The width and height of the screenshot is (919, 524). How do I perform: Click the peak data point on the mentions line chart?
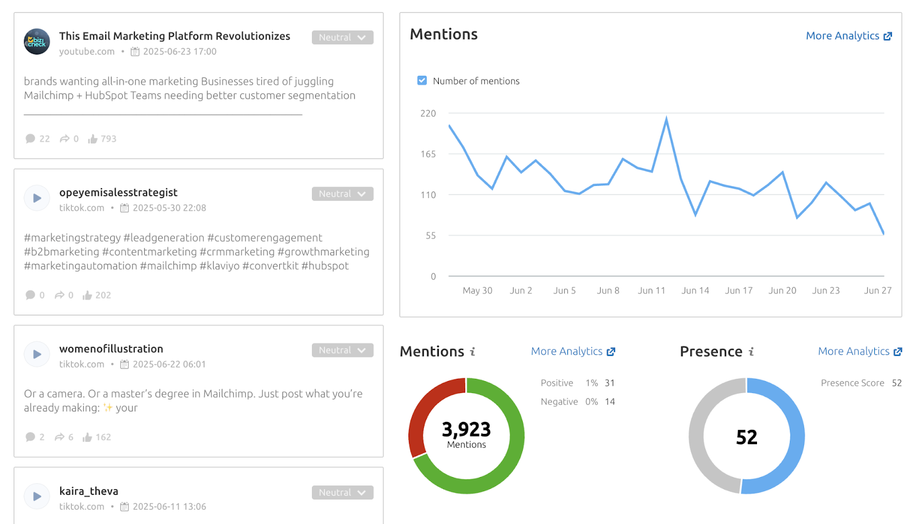point(666,117)
